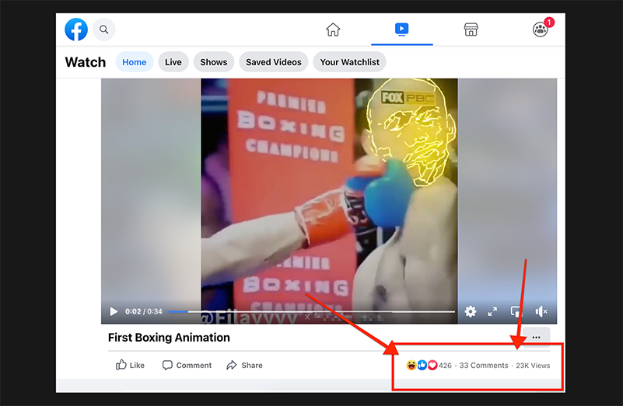Expand the video to fullscreen

click(492, 311)
